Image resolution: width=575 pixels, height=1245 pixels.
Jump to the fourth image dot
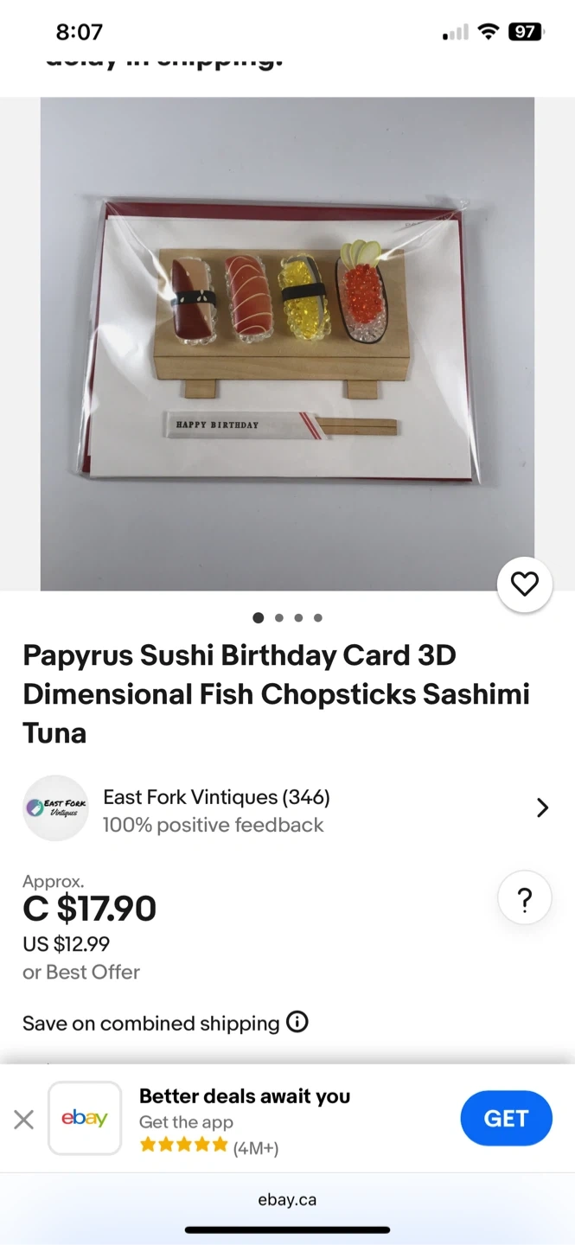pos(318,618)
